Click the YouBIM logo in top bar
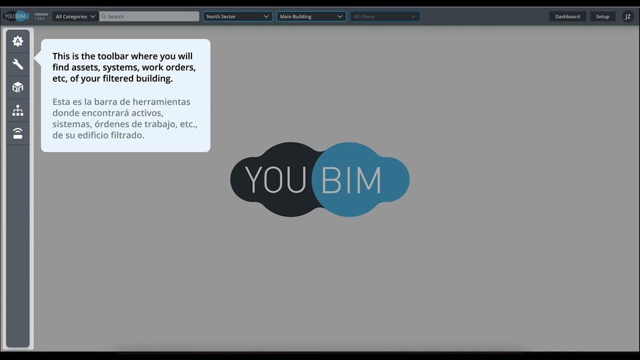Image resolution: width=640 pixels, height=360 pixels. coord(16,16)
